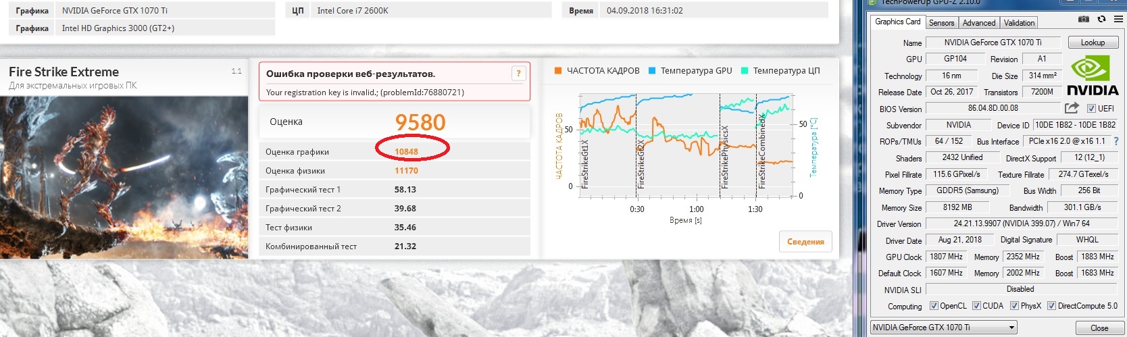1127x337 pixels.
Task: Click the blue Температура GPU legend swatch
Action: click(x=652, y=70)
